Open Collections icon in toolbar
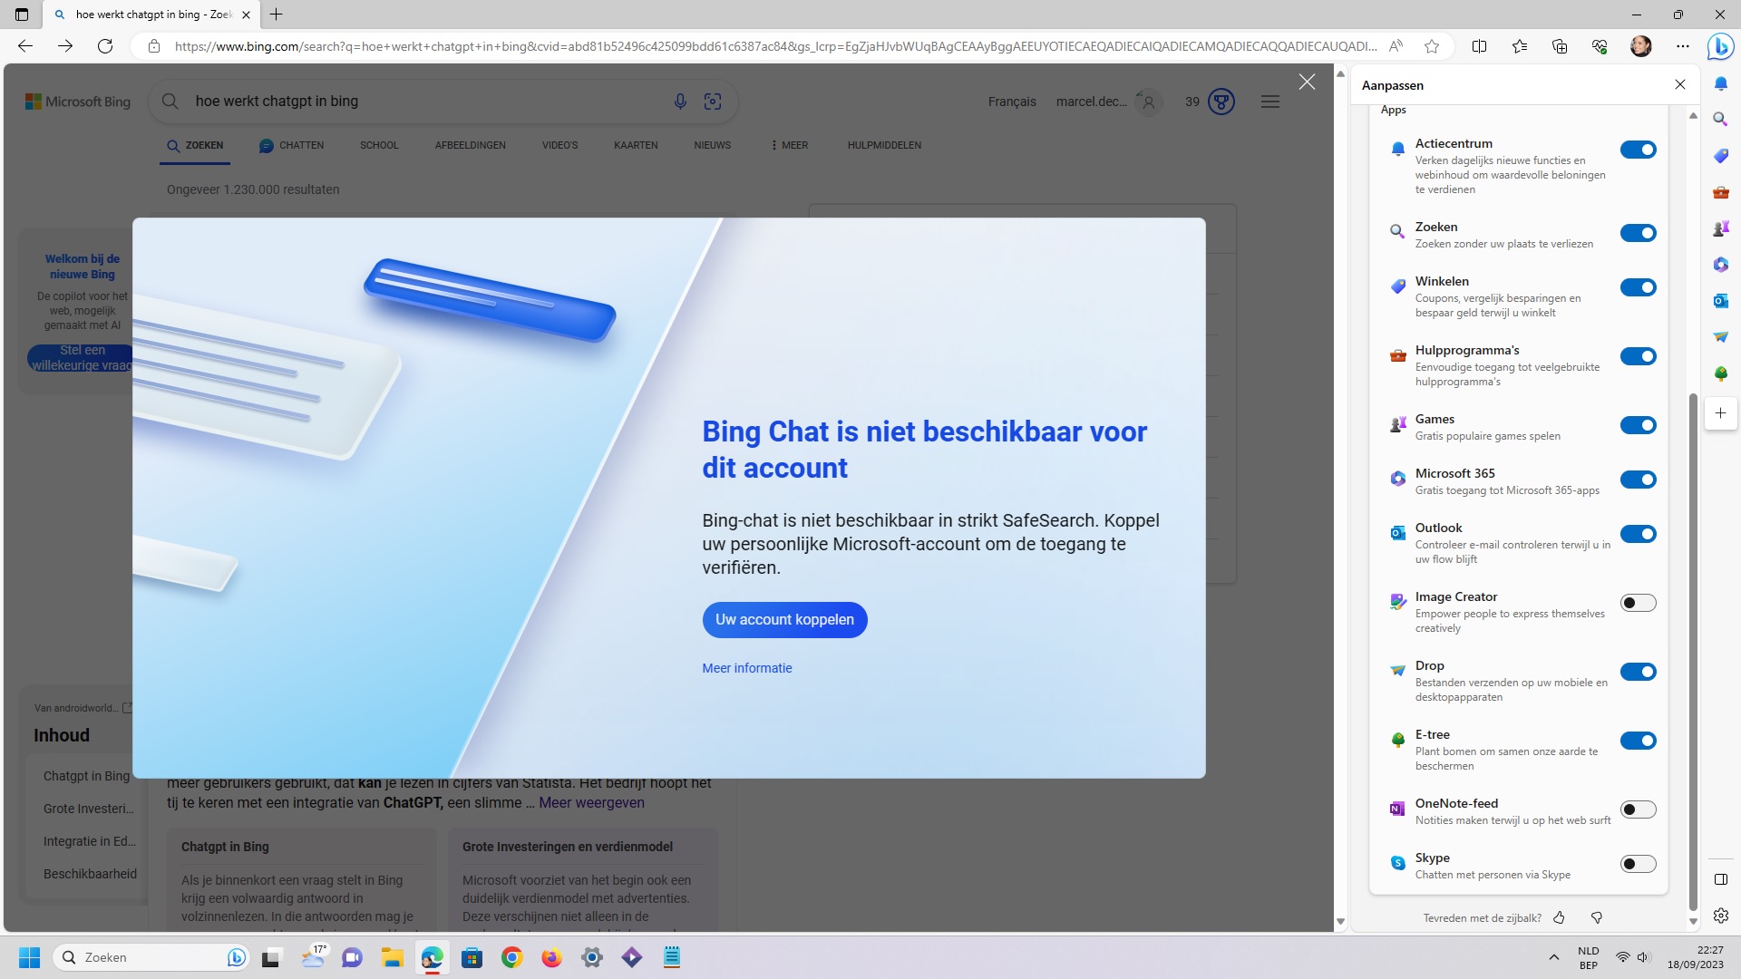The height and width of the screenshot is (979, 1741). [x=1560, y=46]
